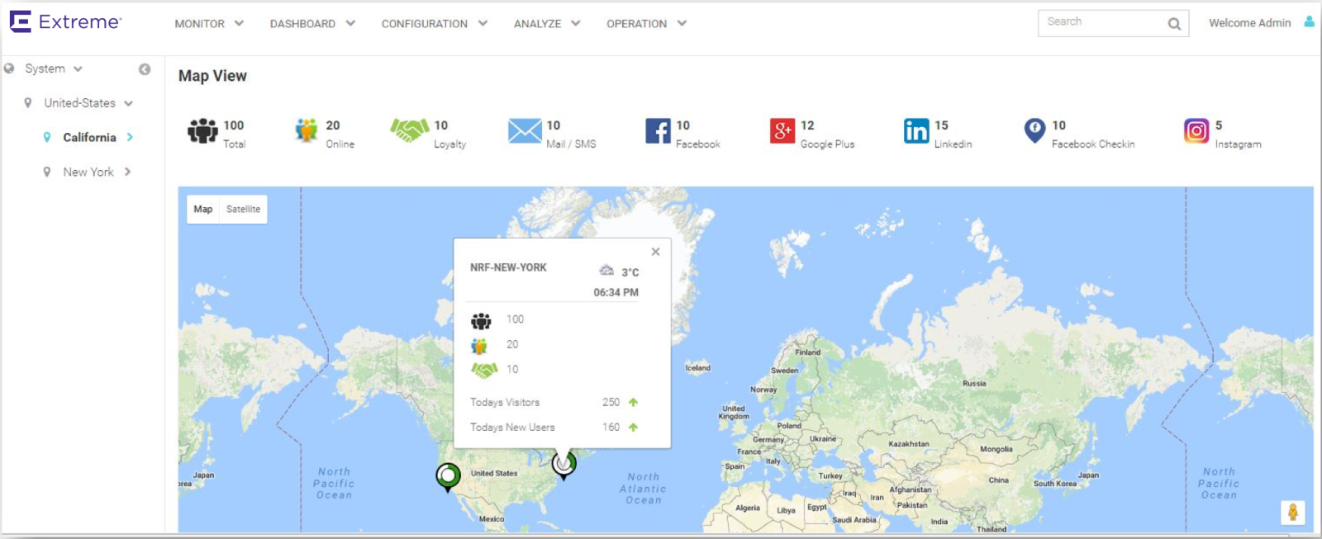Screen dimensions: 1322x539
Task: Click the LinkedIn icon
Action: pos(916,130)
